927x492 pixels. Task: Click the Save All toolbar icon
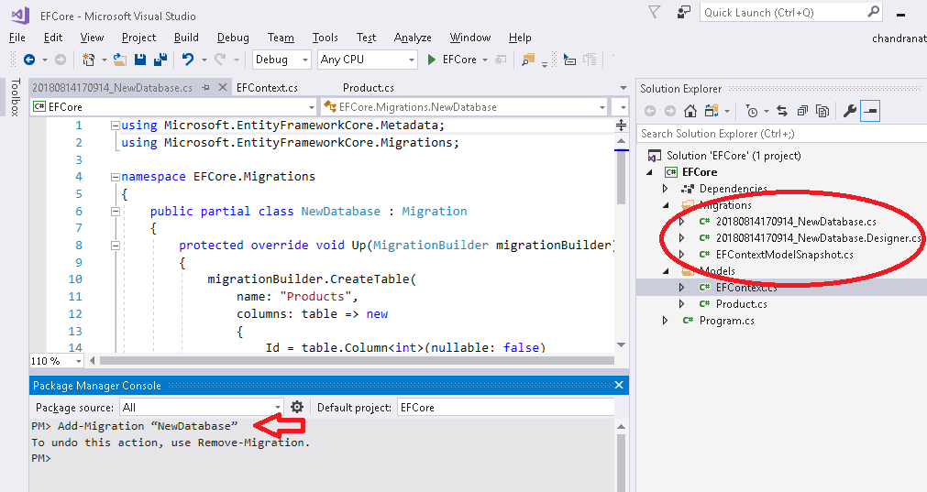(160, 59)
